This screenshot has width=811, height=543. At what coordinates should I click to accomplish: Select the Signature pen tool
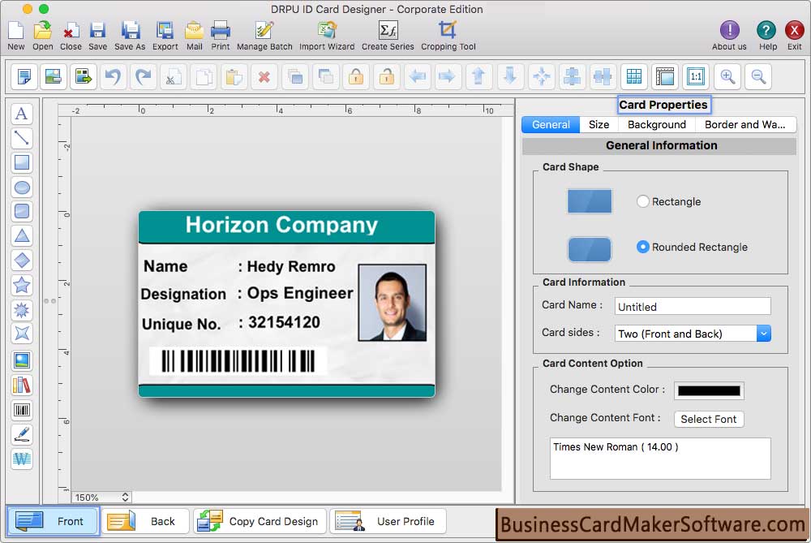point(22,435)
